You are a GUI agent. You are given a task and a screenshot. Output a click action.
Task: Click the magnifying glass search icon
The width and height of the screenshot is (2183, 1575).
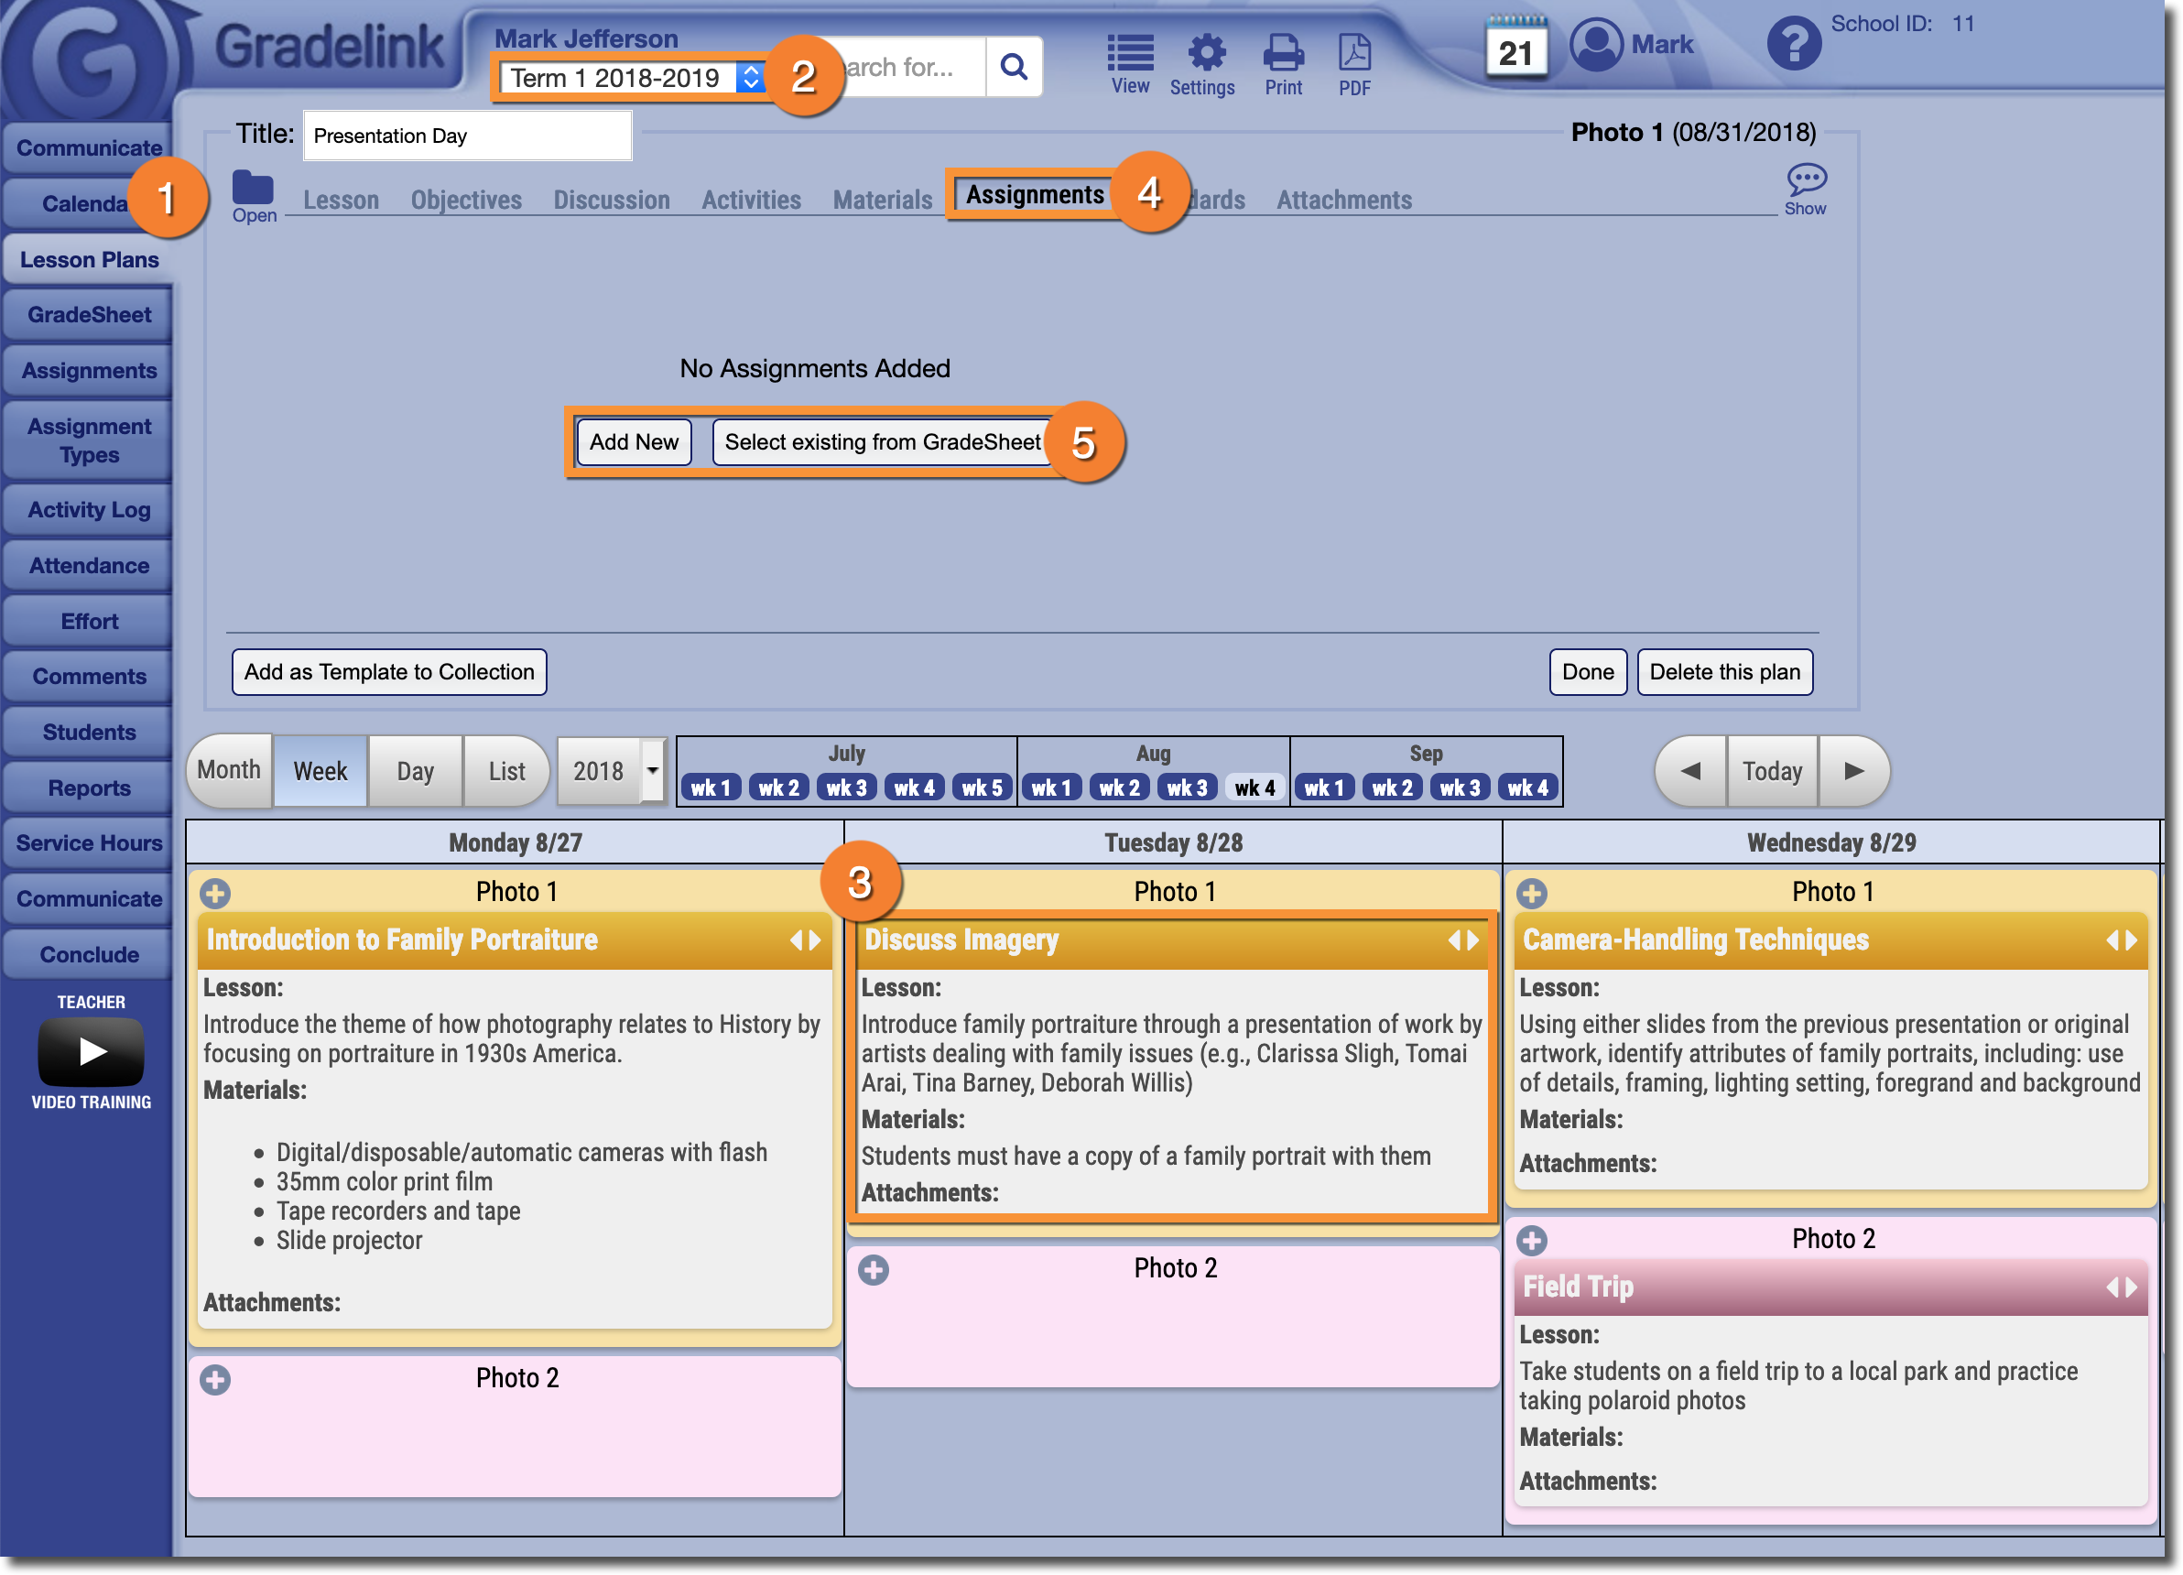pyautogui.click(x=1014, y=67)
